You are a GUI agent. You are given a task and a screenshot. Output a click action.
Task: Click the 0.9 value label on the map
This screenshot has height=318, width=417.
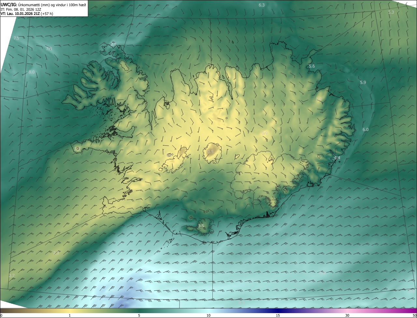coord(265,133)
